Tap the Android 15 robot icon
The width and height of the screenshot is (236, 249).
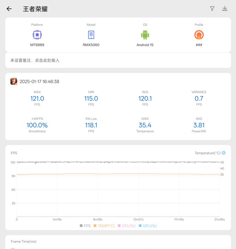[x=145, y=34]
